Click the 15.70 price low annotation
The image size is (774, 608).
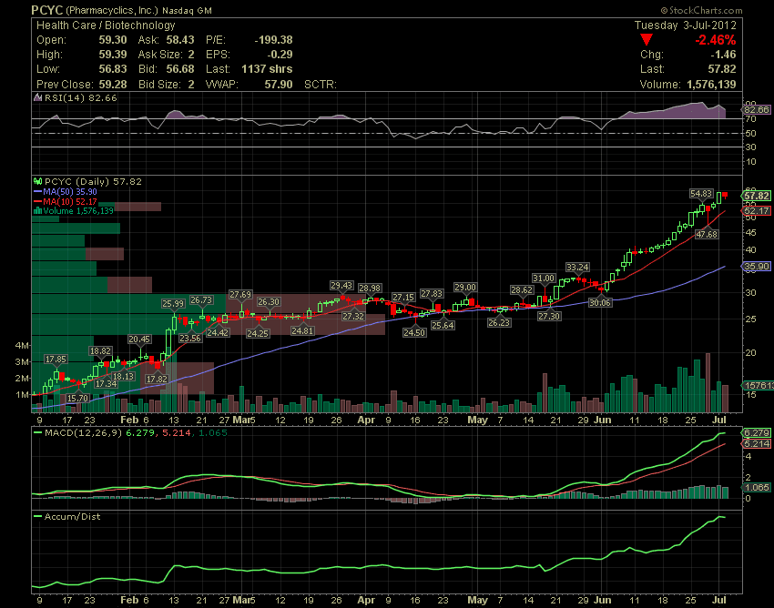[77, 398]
